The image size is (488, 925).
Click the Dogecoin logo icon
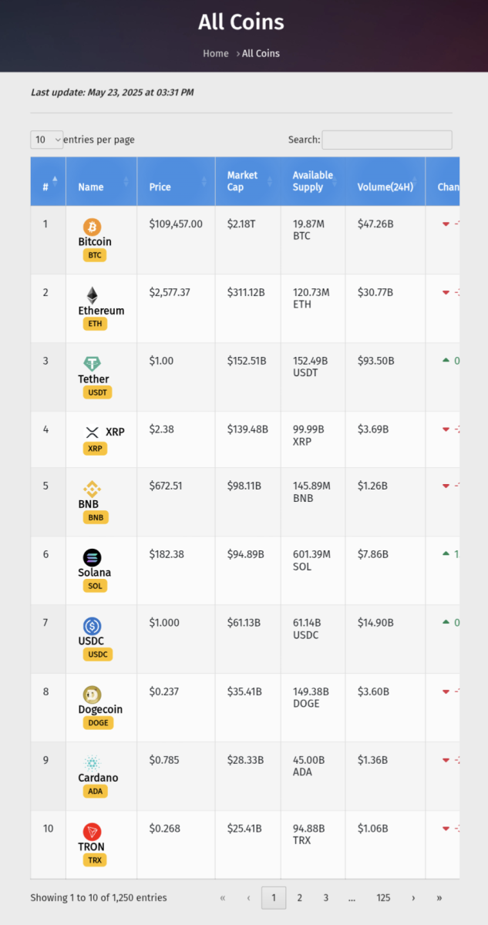point(93,695)
